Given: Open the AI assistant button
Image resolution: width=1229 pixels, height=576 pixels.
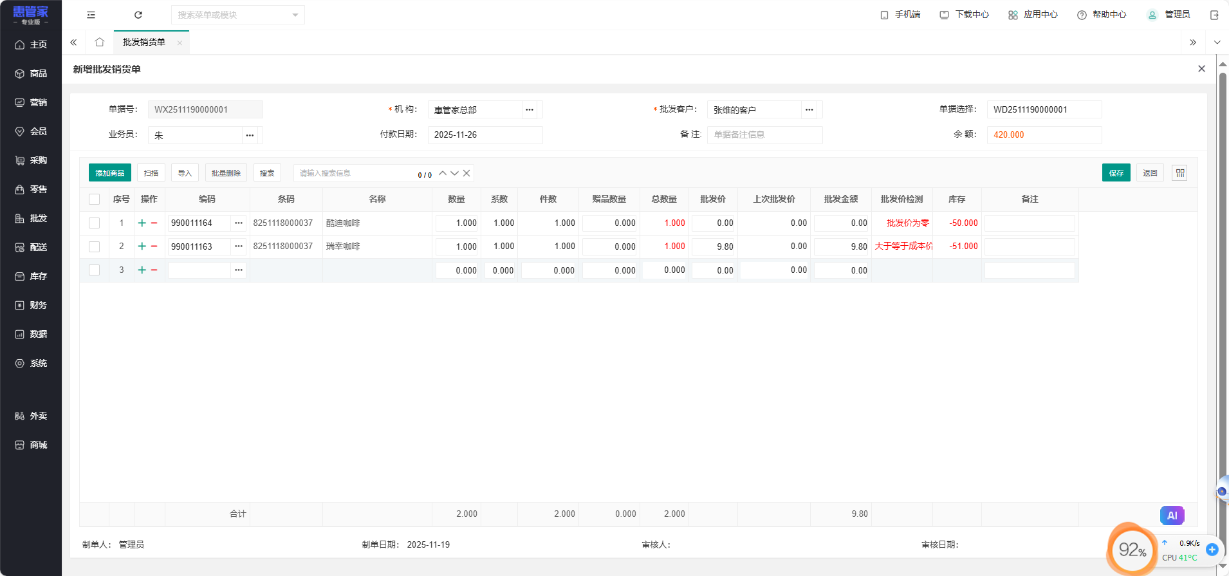Looking at the screenshot, I should 1172,516.
